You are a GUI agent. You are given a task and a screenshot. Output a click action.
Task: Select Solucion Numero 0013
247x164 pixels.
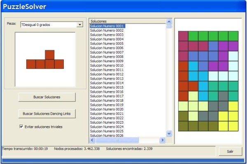(x=107, y=79)
